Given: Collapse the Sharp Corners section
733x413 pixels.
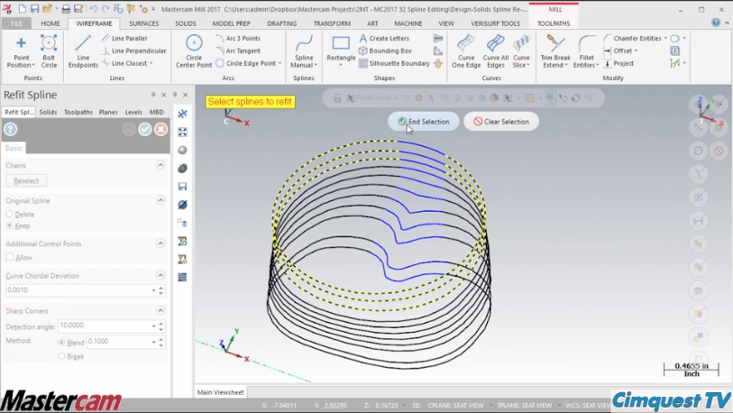Looking at the screenshot, I should [160, 310].
